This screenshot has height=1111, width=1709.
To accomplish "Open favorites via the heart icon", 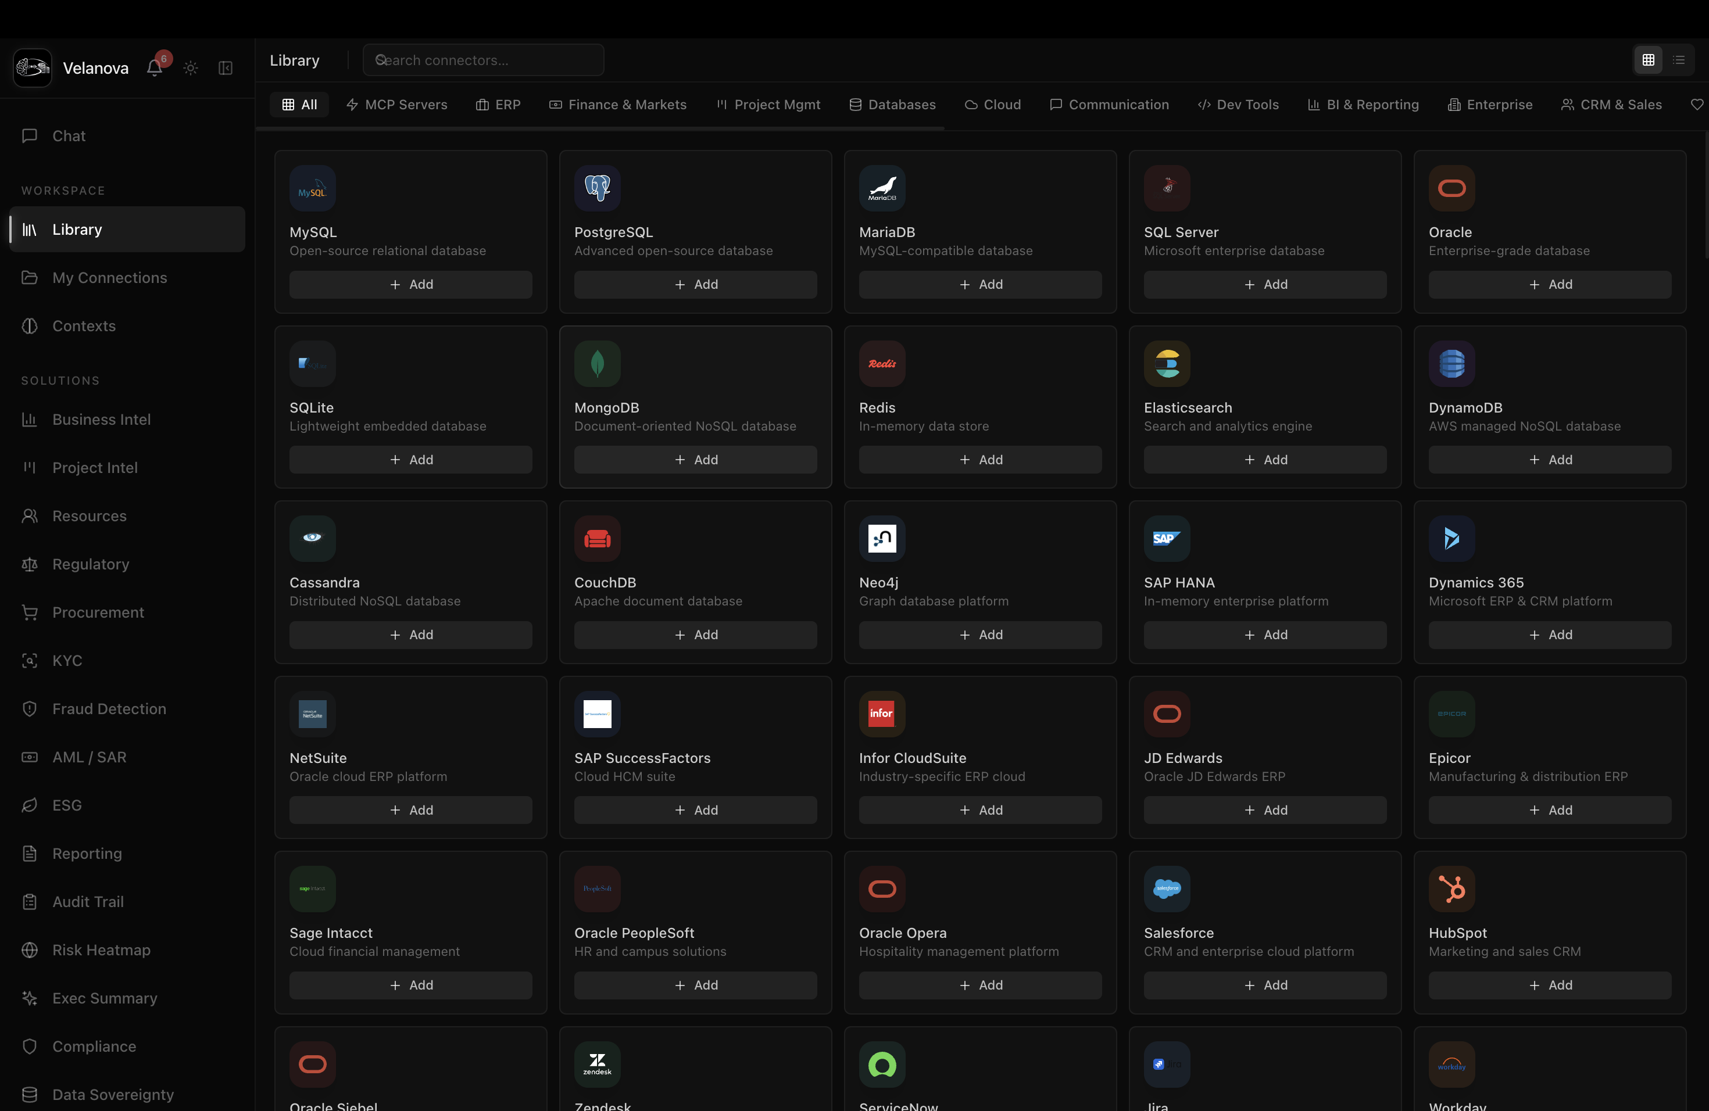I will [1697, 104].
